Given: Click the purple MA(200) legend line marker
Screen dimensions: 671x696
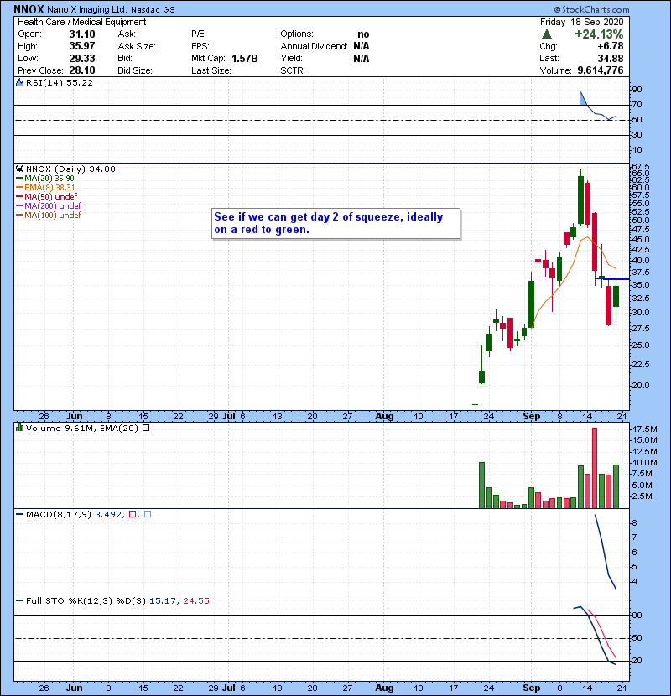Looking at the screenshot, I should [x=21, y=206].
